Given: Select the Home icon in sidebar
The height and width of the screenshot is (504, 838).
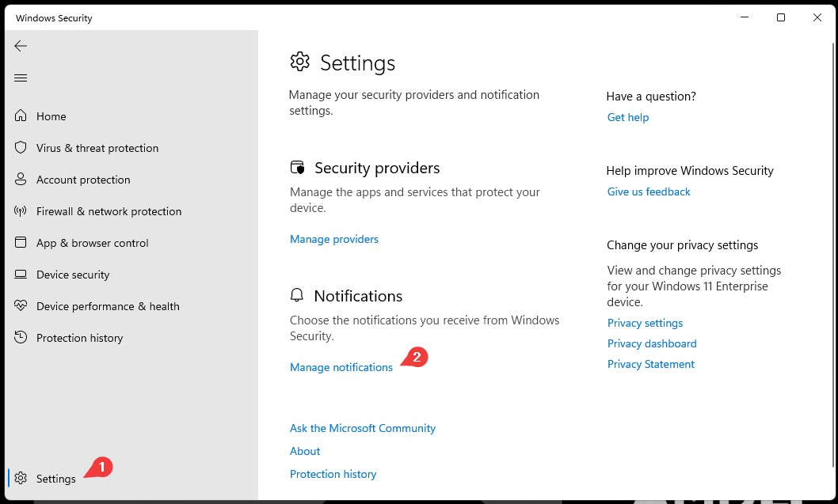Looking at the screenshot, I should [x=21, y=116].
